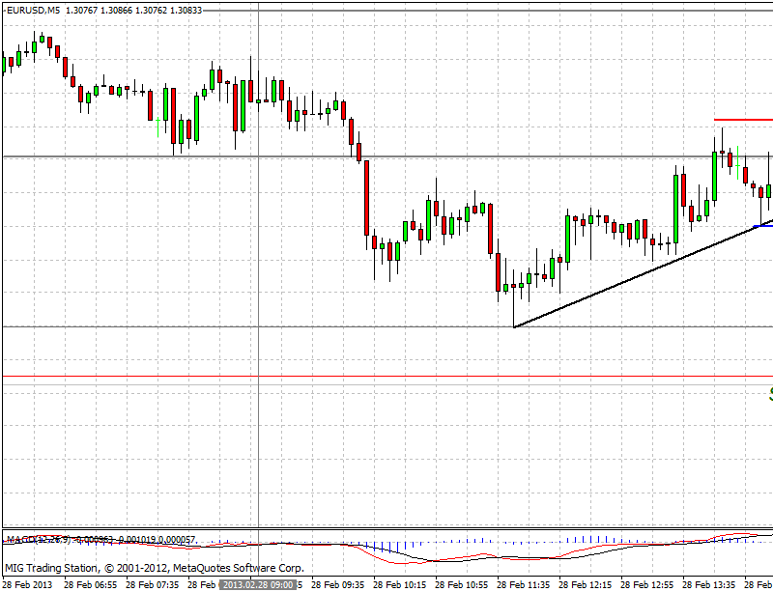Image resolution: width=773 pixels, height=592 pixels.
Task: Click the long red candle after 09:00
Action: 366,198
